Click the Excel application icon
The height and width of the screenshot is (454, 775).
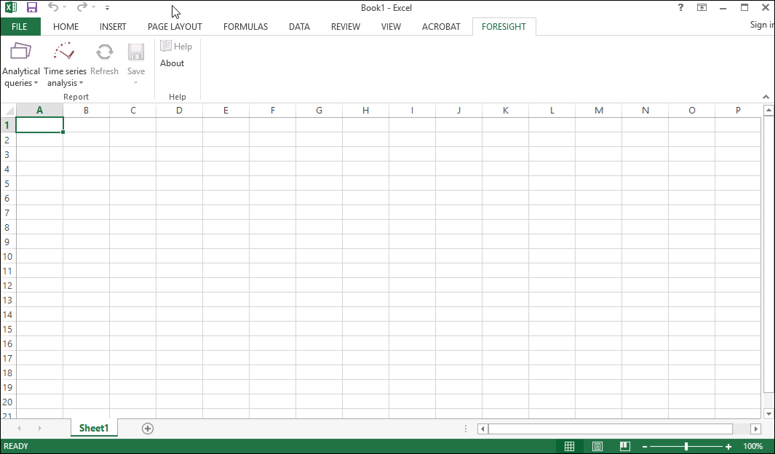pos(11,7)
